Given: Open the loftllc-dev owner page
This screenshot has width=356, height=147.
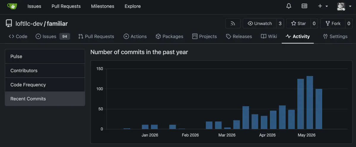Looking at the screenshot, I should click(x=29, y=24).
